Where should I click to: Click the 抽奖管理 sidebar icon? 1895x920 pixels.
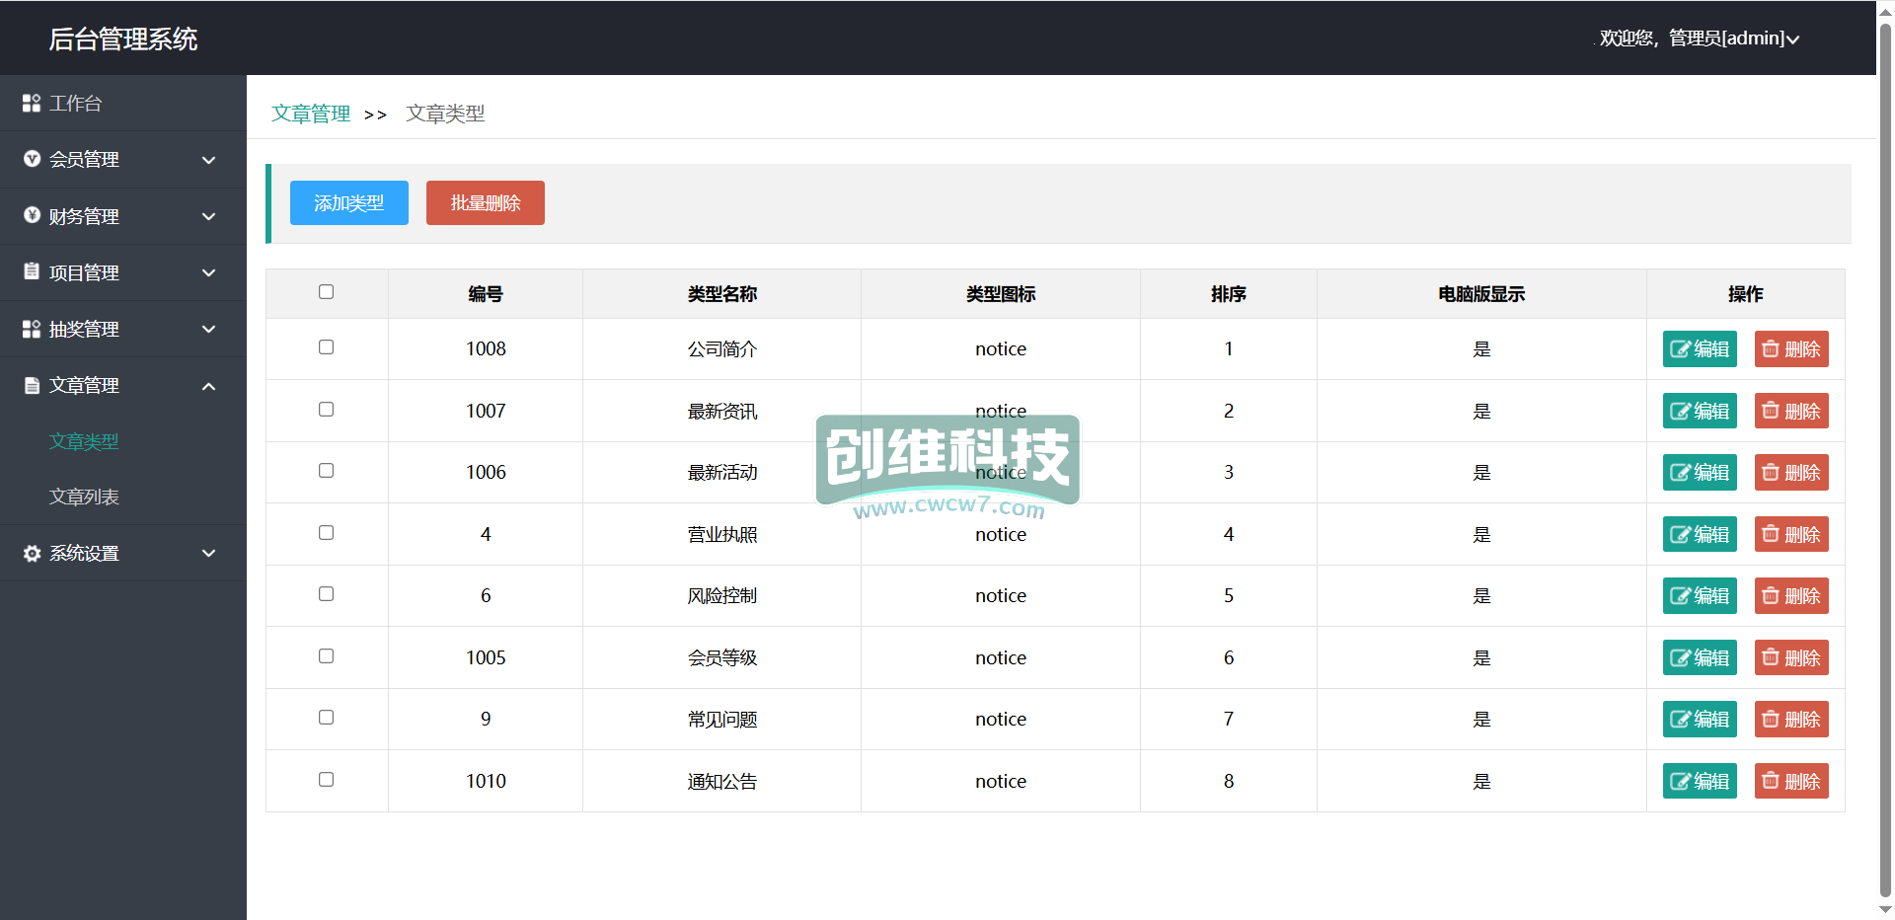[32, 329]
